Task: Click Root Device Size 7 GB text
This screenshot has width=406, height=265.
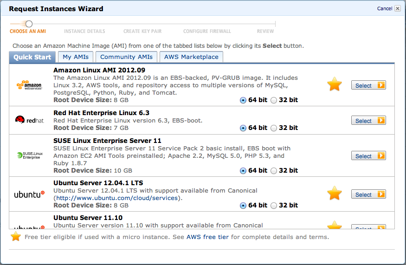Action: tap(91, 128)
